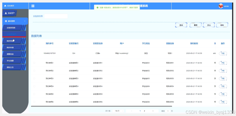Check the row with 预约单号 1684662187591
Viewport: 236px width, 116px height.
click(34, 53)
